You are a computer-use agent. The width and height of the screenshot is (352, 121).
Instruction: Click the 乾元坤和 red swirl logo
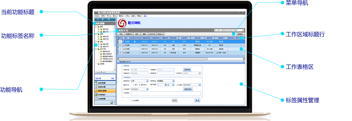[122, 23]
